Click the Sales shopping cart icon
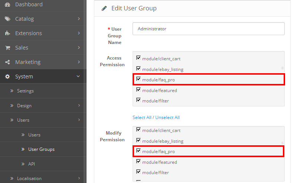 tap(7, 48)
